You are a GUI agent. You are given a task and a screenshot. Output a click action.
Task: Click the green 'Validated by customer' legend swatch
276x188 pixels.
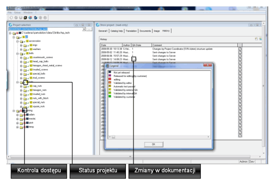(x=110, y=96)
